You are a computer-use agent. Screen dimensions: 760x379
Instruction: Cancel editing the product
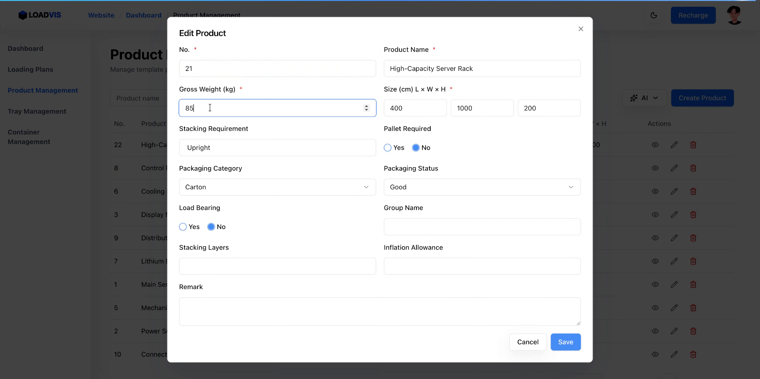tap(528, 342)
